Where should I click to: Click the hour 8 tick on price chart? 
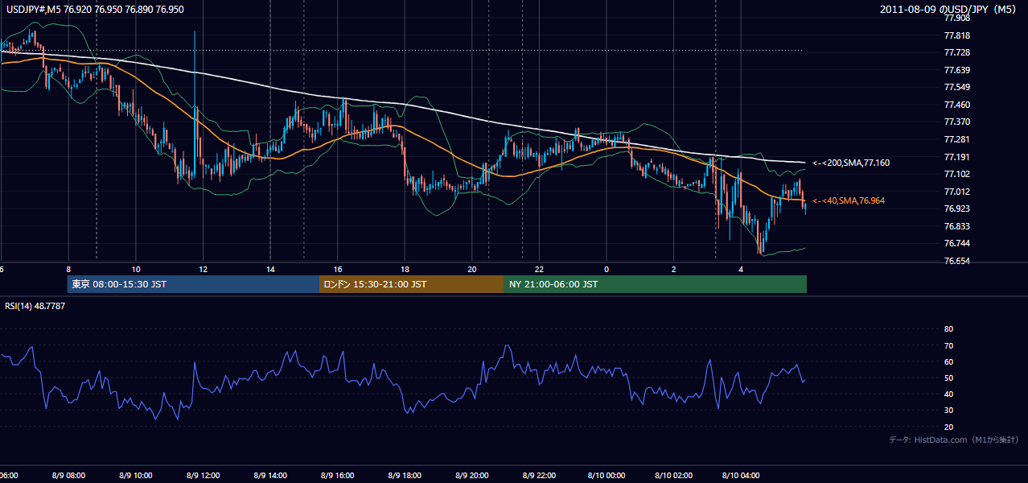click(68, 269)
